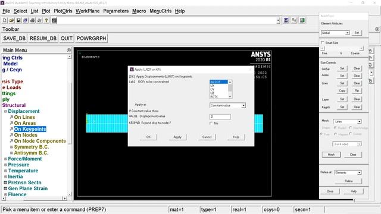Select the Sweep mesher radio button
This screenshot has width=381, height=214.
[351, 134]
